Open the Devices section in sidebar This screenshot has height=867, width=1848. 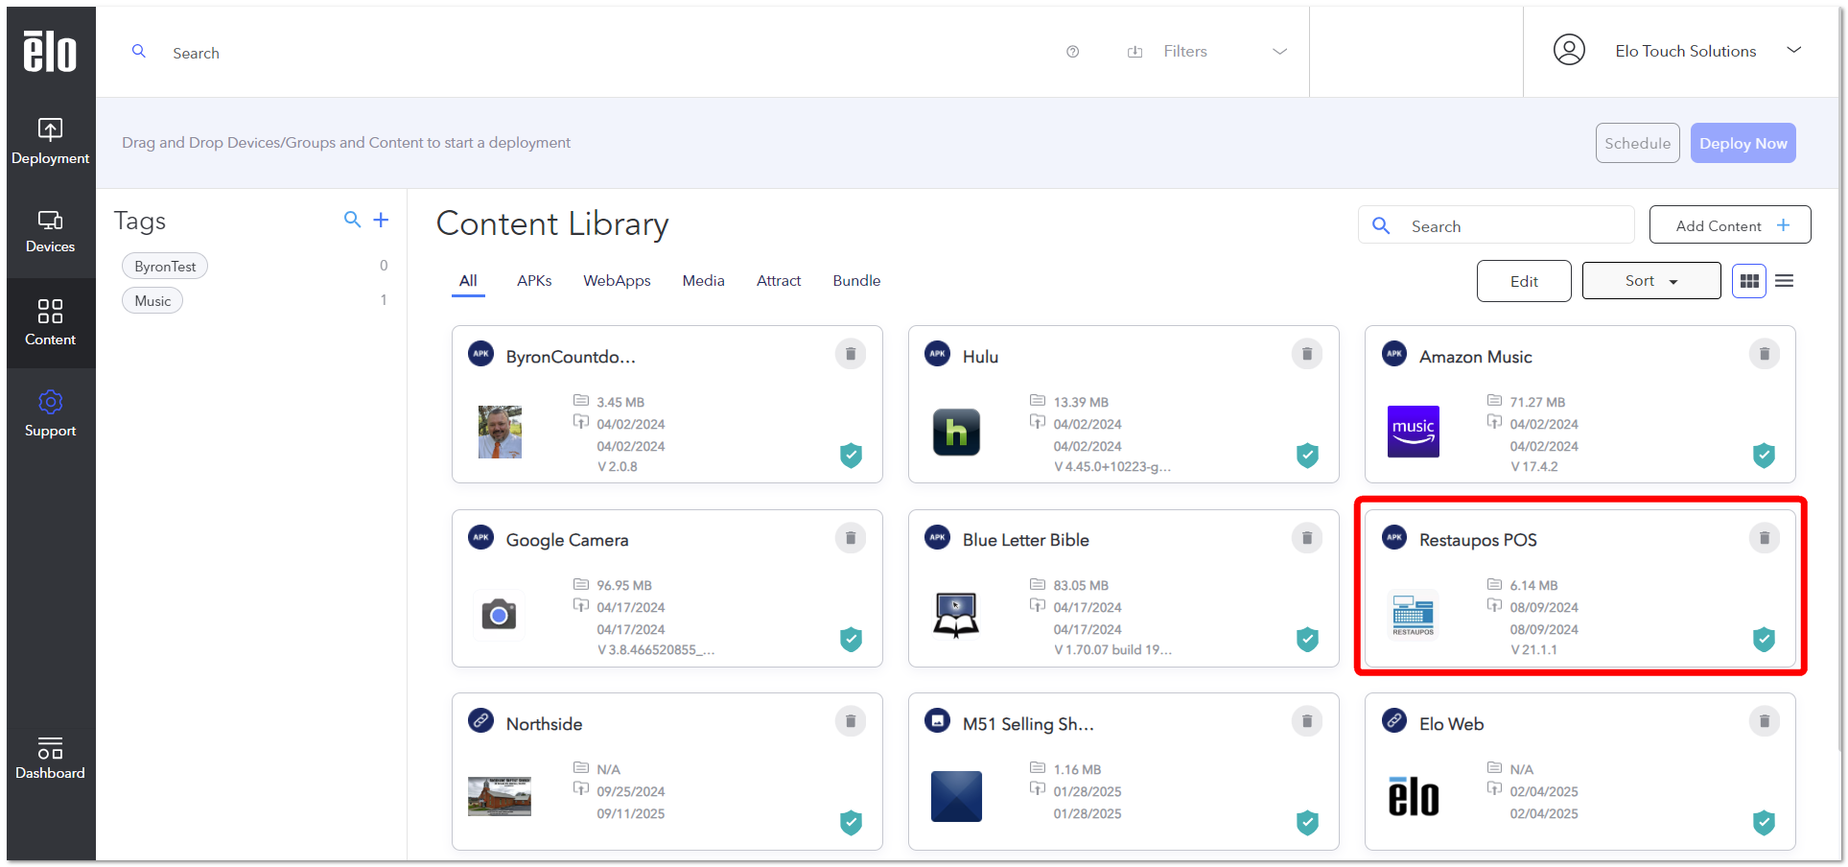tap(50, 232)
